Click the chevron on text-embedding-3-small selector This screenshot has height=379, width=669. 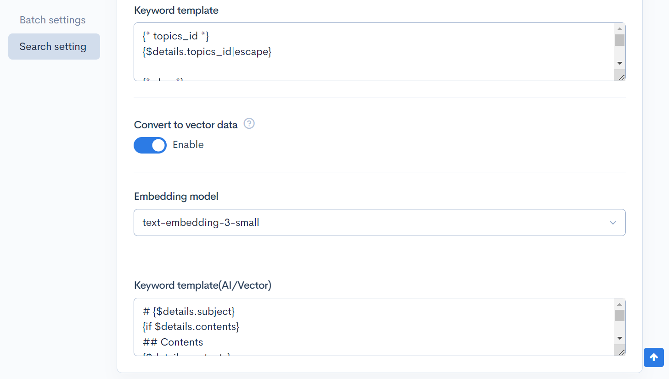point(613,223)
